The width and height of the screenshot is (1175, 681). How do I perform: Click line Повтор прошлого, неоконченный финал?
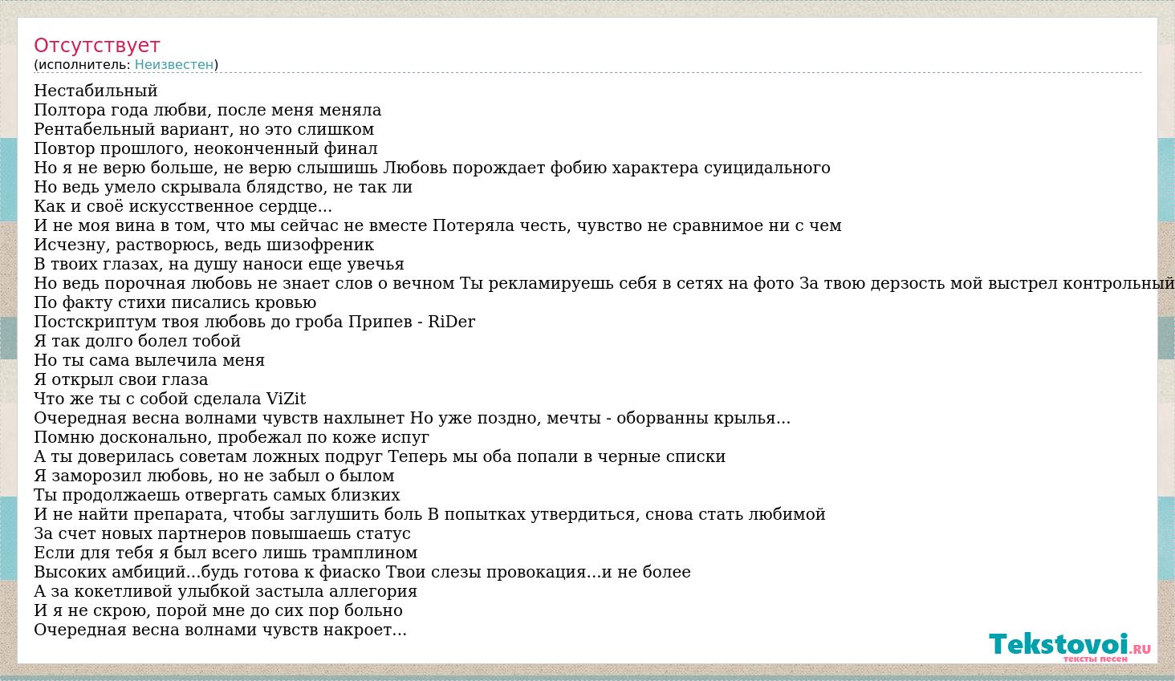(x=205, y=148)
